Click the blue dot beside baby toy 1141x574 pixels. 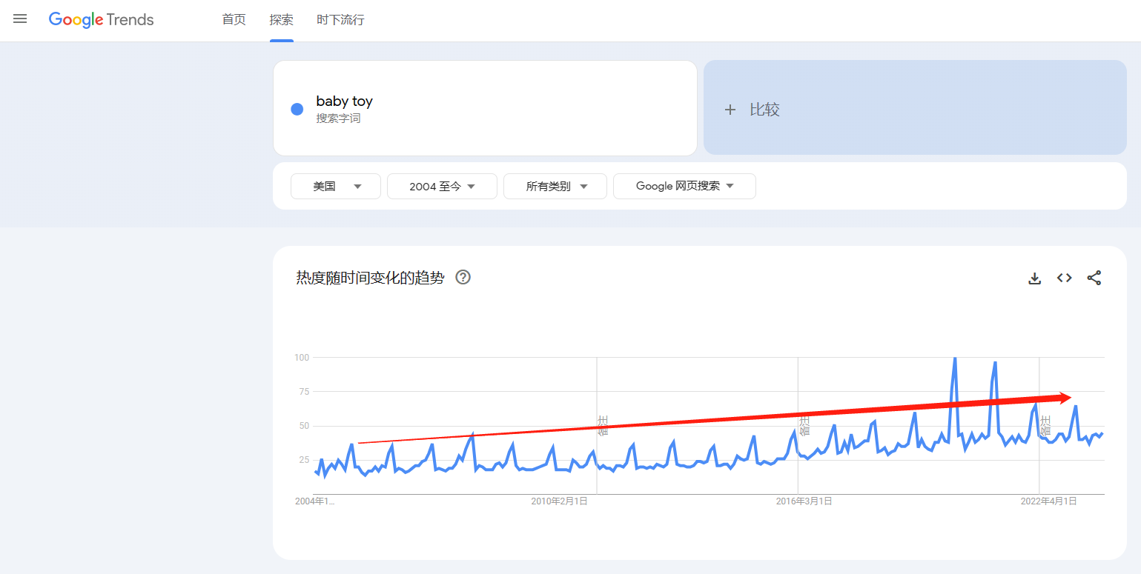297,109
